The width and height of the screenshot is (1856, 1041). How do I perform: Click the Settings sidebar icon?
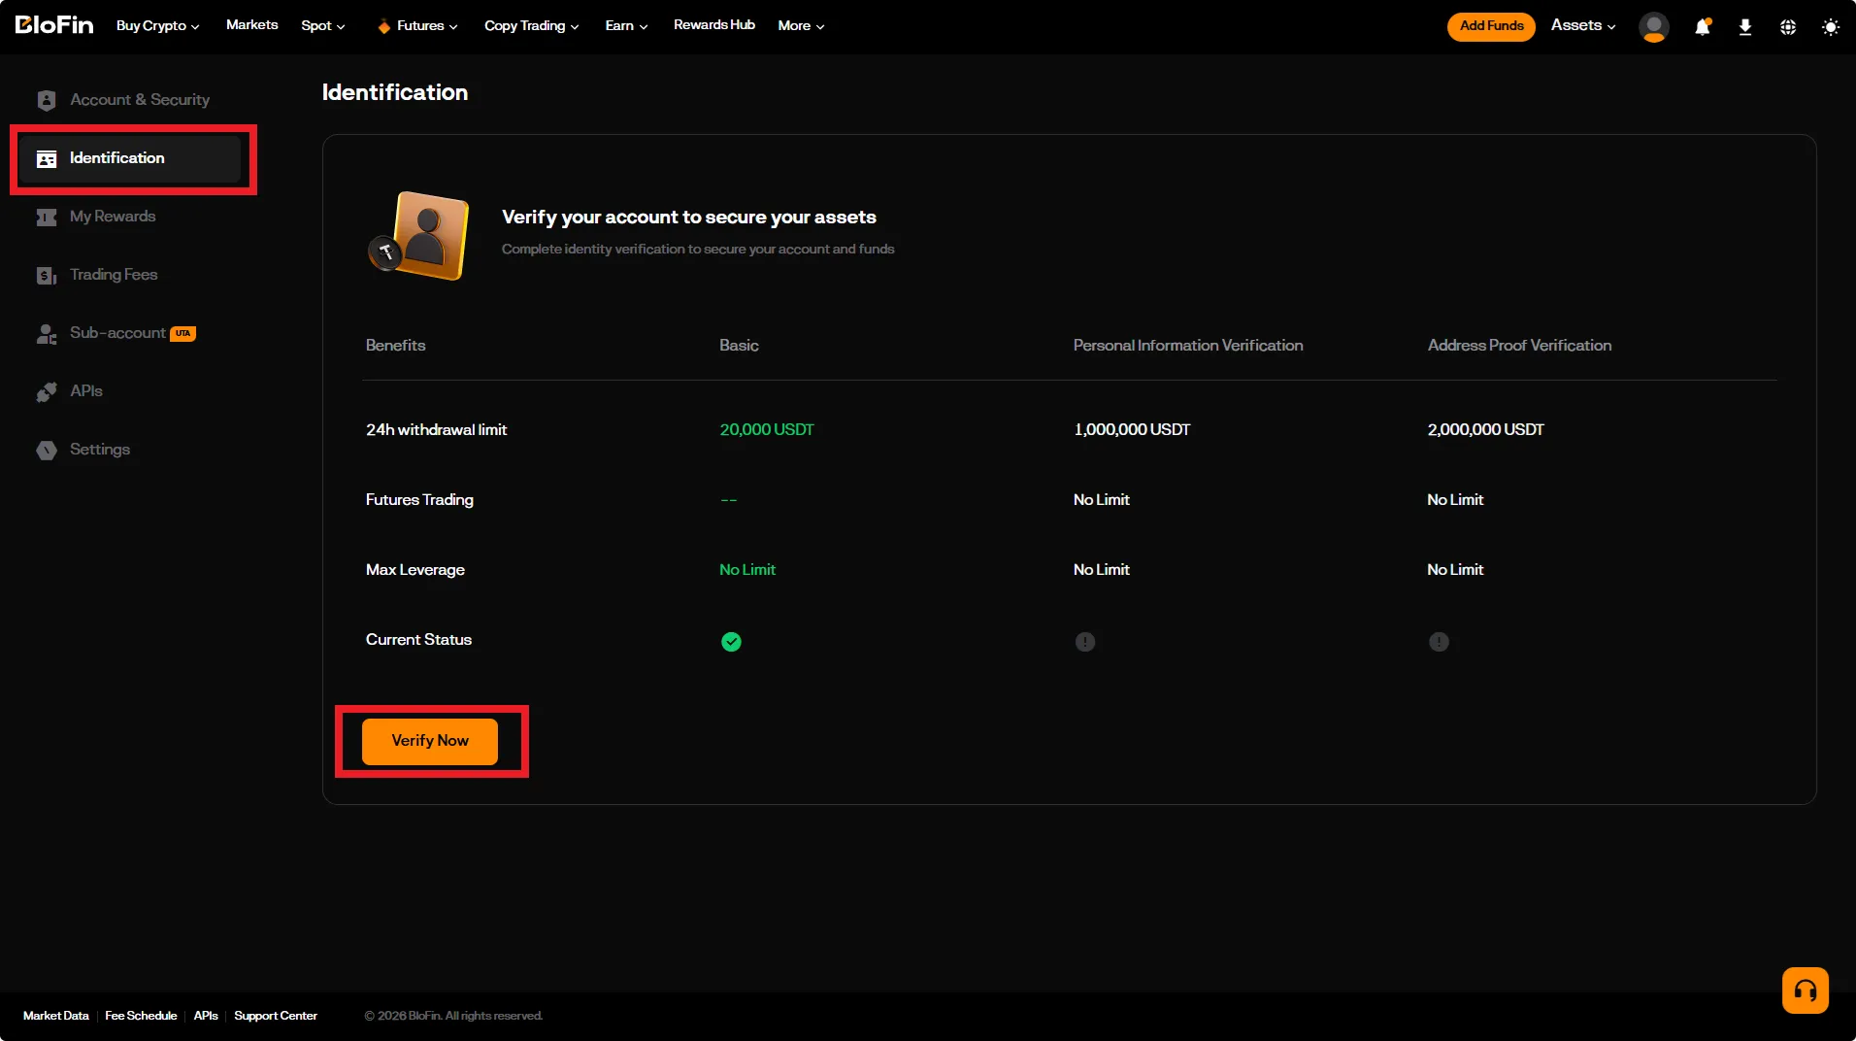click(47, 450)
